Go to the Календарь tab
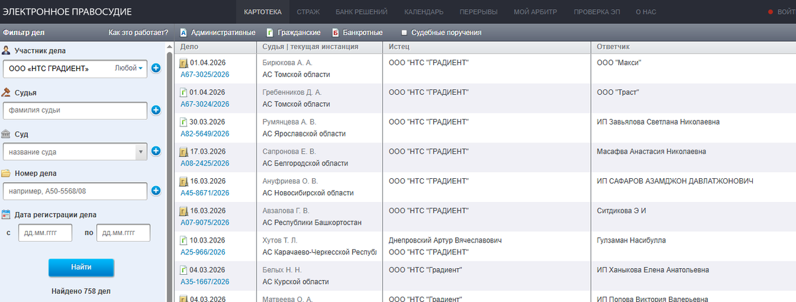 click(423, 12)
